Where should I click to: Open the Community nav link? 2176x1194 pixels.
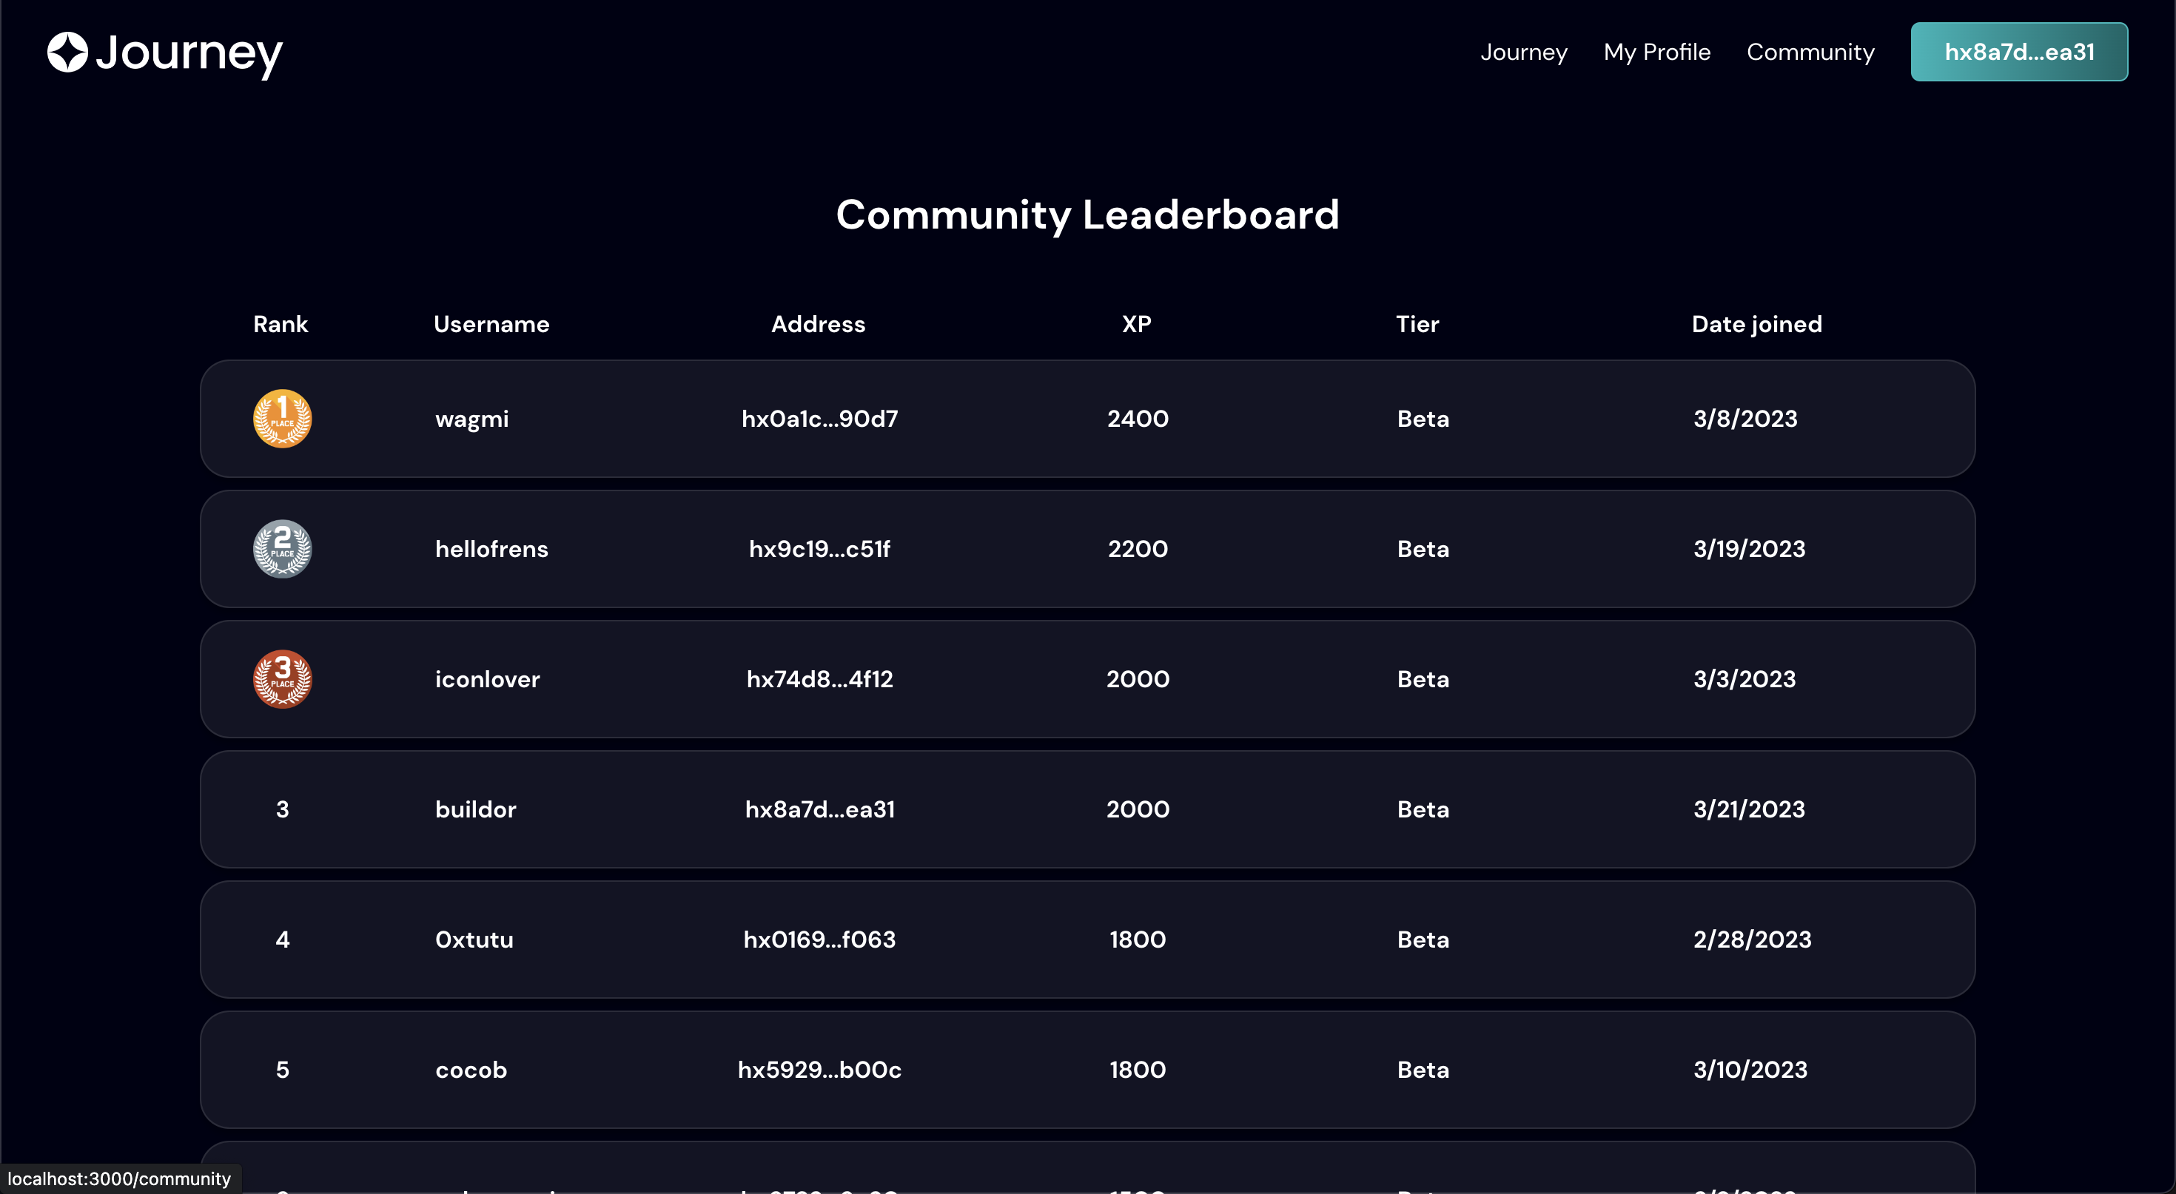coord(1810,53)
